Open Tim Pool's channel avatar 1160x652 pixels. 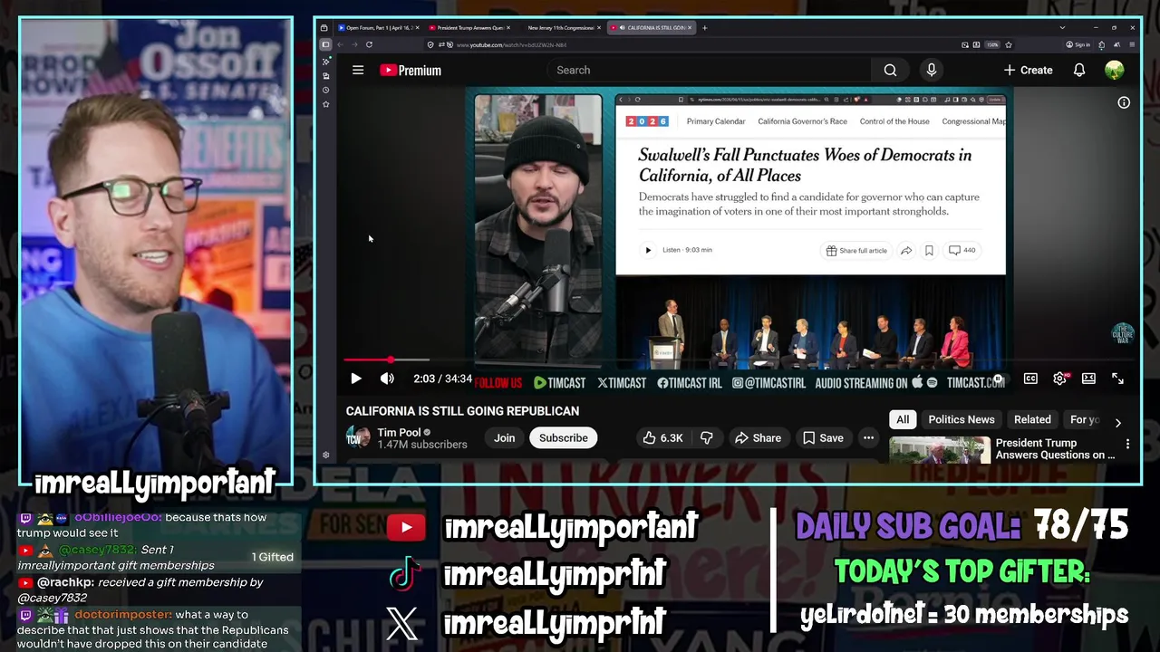click(x=358, y=437)
